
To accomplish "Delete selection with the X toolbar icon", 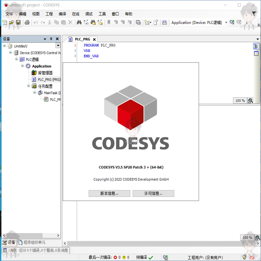I will [70, 22].
